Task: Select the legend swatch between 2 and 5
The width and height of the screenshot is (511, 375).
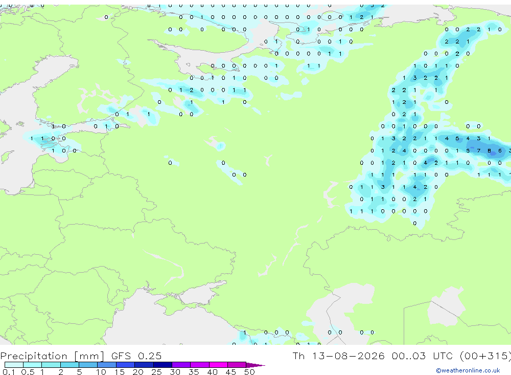Action: coord(69,365)
